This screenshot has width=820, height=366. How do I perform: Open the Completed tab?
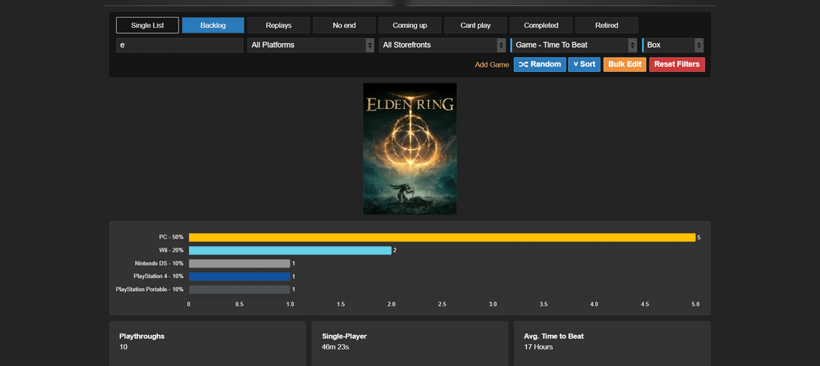(541, 25)
